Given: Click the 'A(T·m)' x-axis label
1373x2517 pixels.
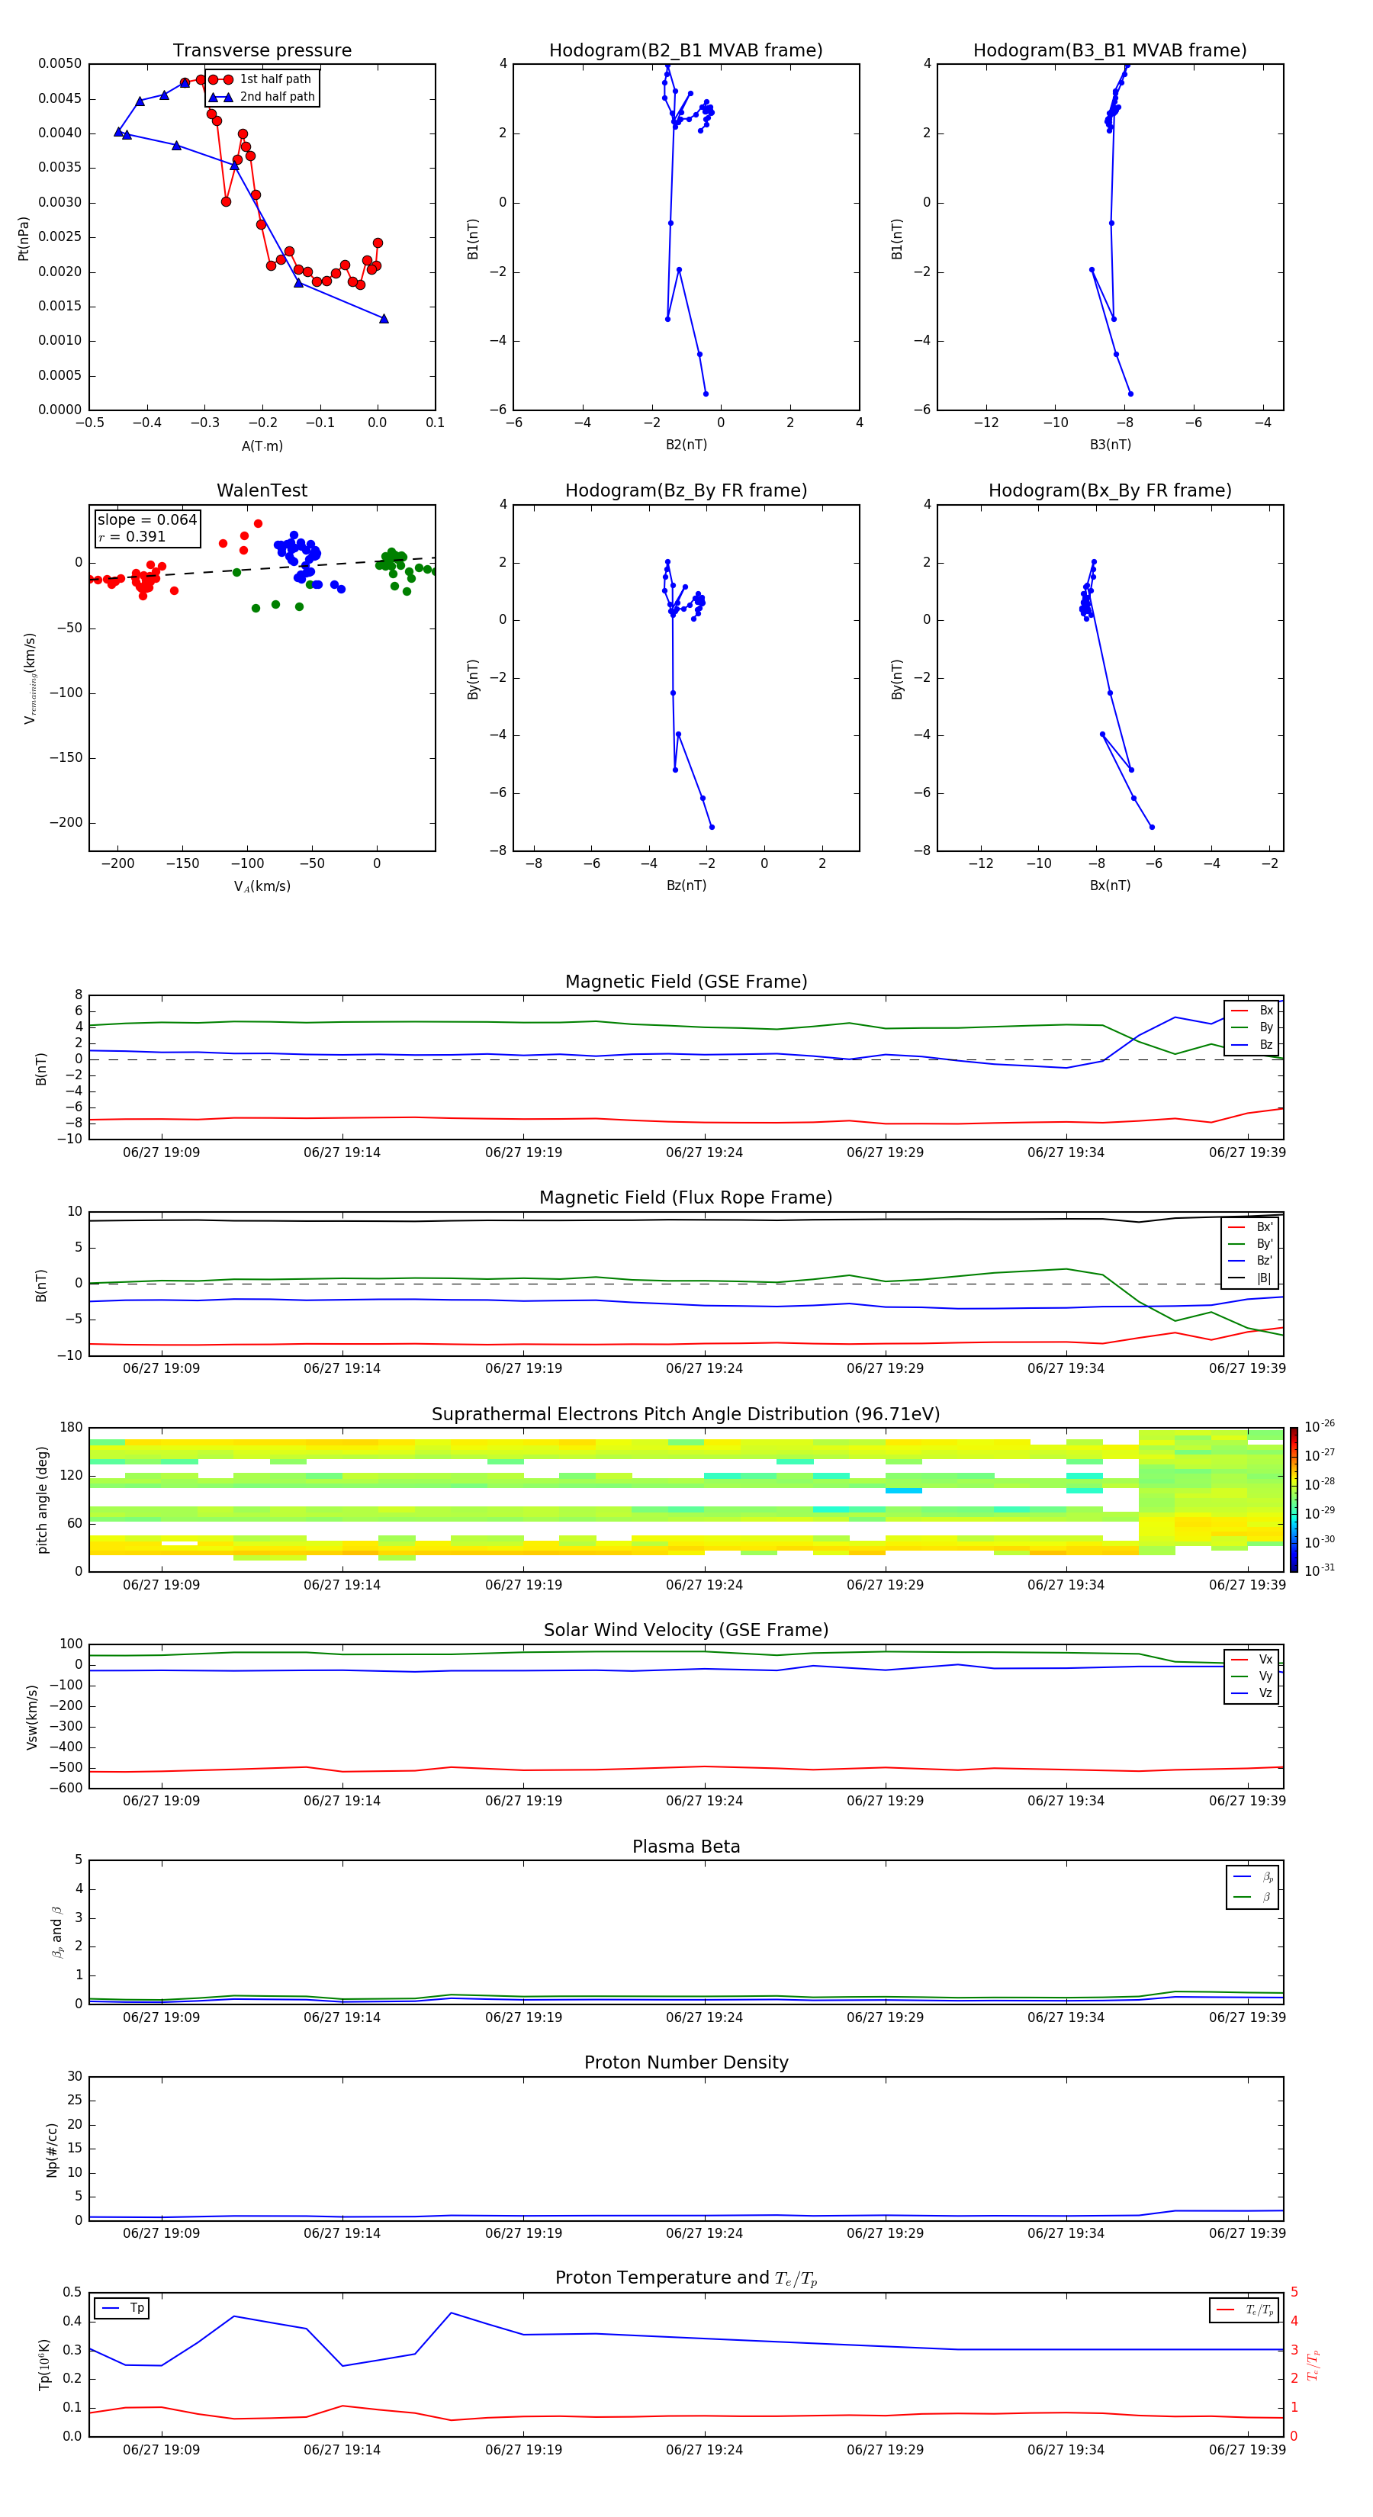Looking at the screenshot, I should [262, 446].
